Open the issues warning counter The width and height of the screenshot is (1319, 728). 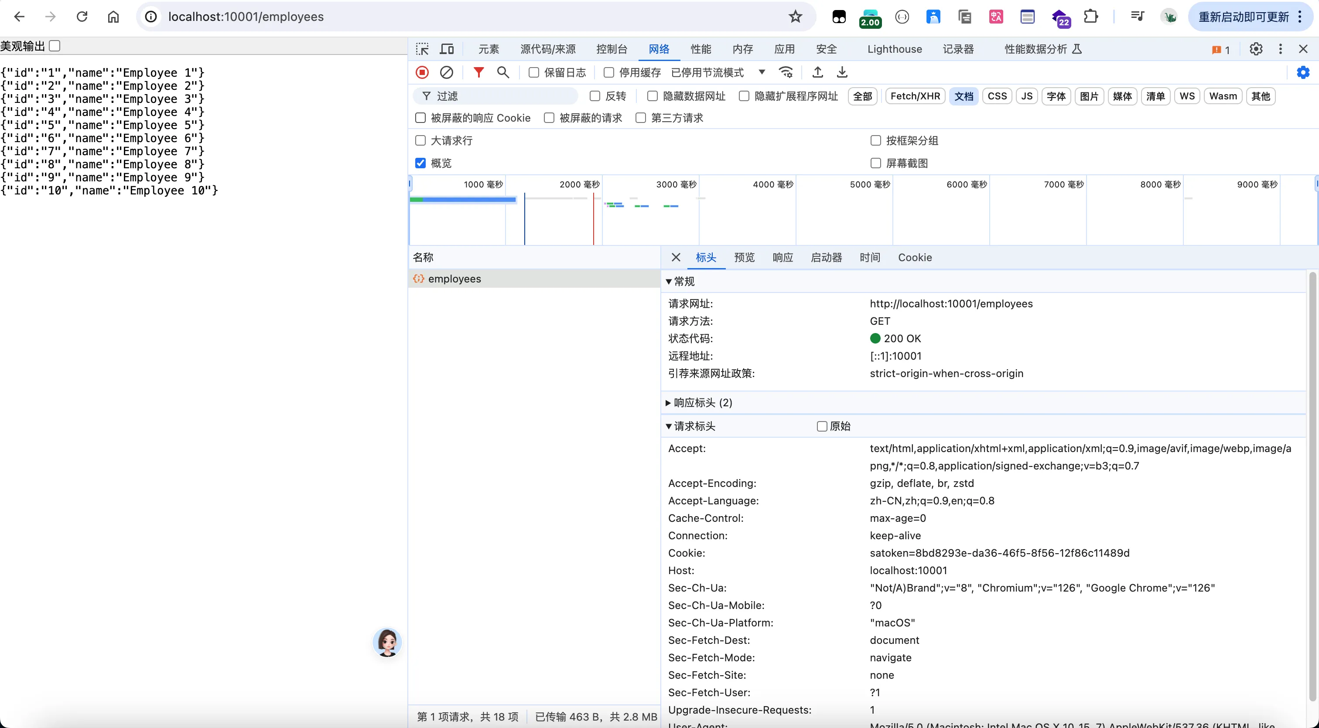1221,50
